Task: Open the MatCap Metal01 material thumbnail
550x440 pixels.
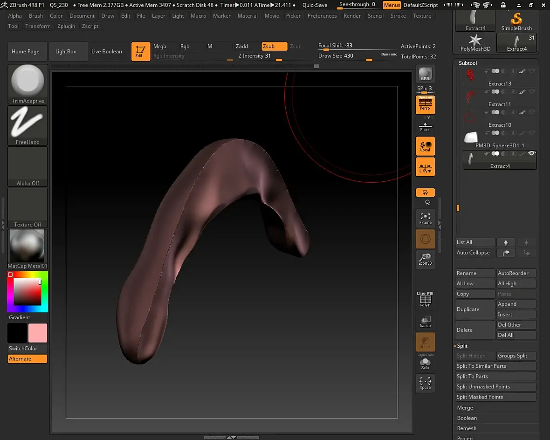Action: click(x=27, y=246)
